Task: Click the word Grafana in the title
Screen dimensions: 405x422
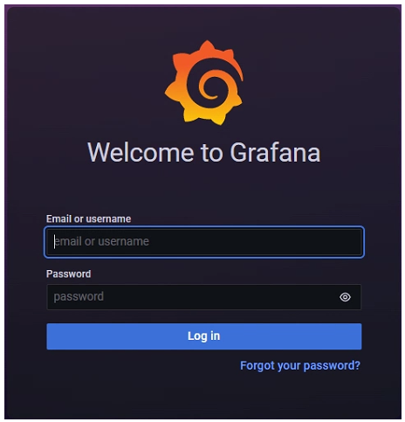Action: click(x=275, y=152)
